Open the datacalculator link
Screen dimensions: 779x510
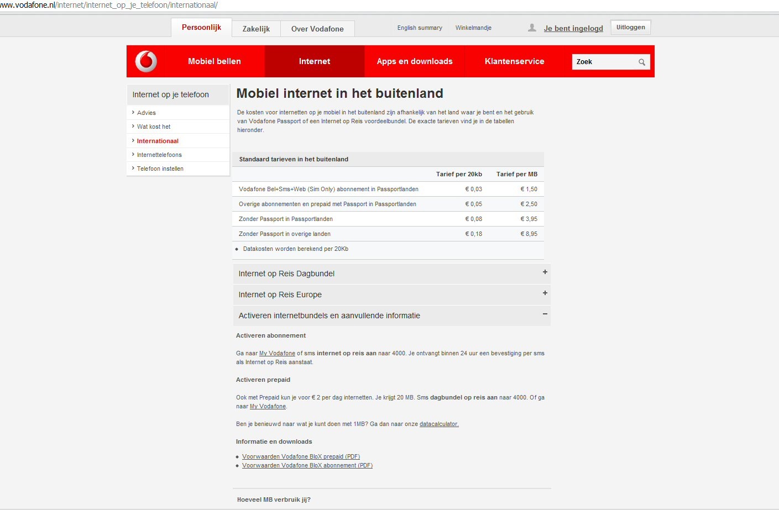click(439, 424)
